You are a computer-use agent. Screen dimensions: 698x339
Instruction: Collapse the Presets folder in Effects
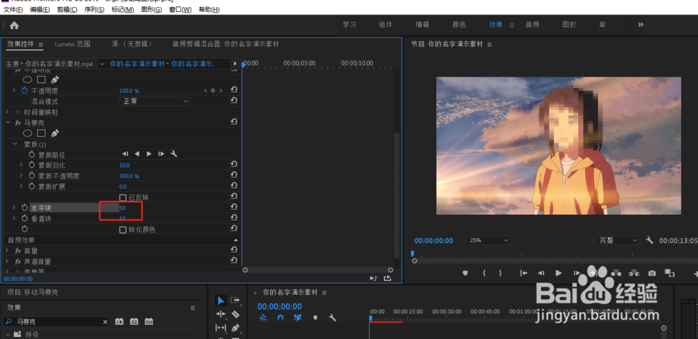tap(8, 334)
